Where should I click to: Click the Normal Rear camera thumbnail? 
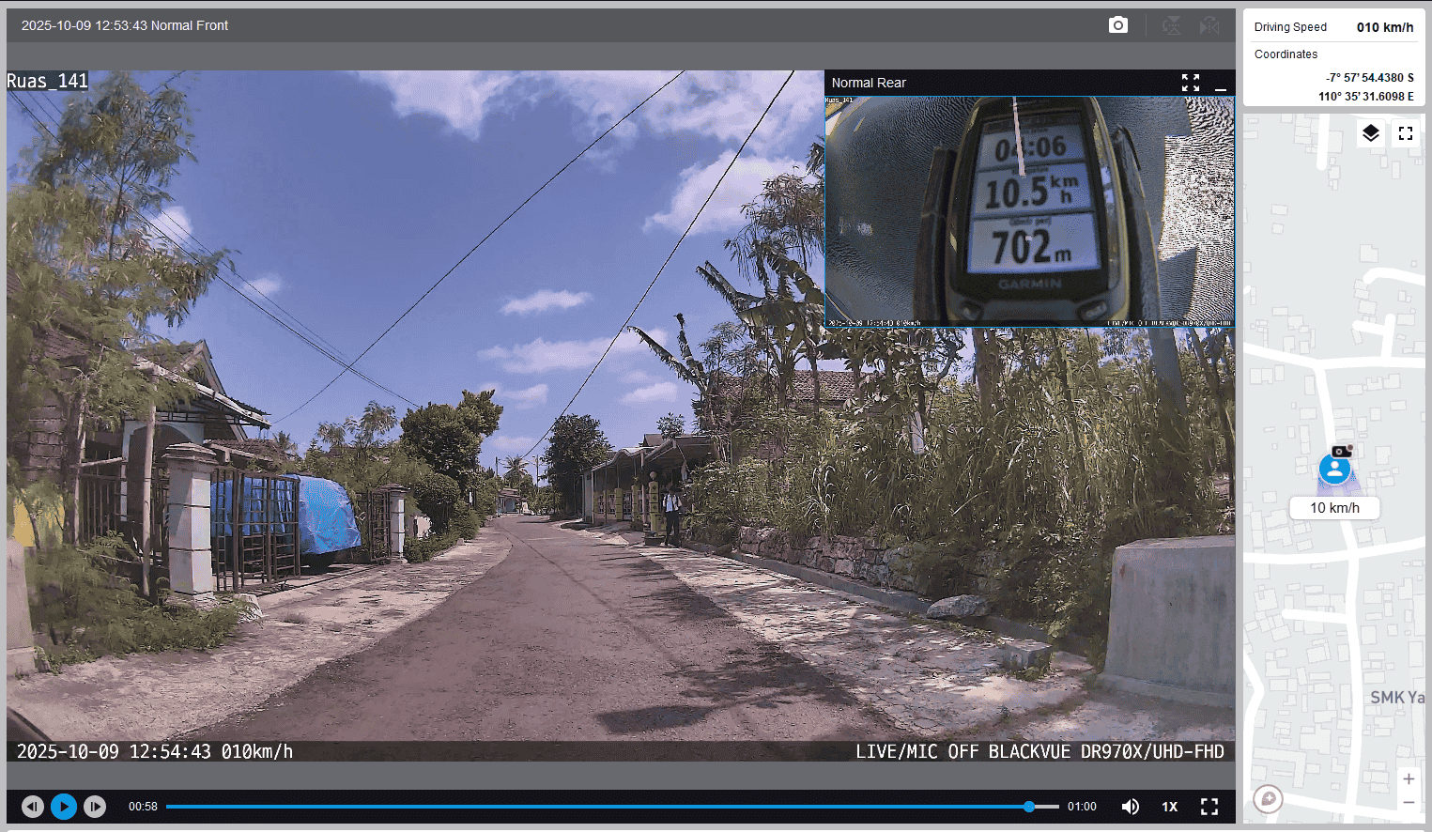pyautogui.click(x=1029, y=211)
